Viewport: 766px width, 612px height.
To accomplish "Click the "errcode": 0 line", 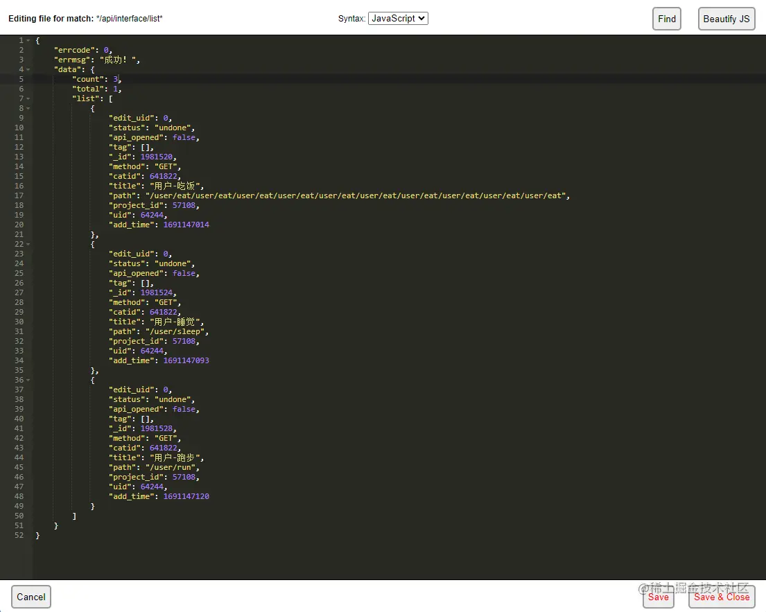I will tap(83, 50).
